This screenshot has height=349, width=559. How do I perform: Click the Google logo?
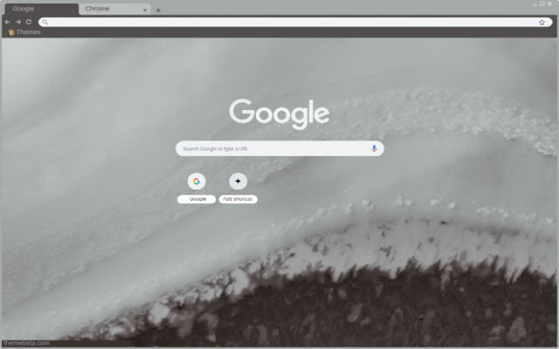pos(279,113)
